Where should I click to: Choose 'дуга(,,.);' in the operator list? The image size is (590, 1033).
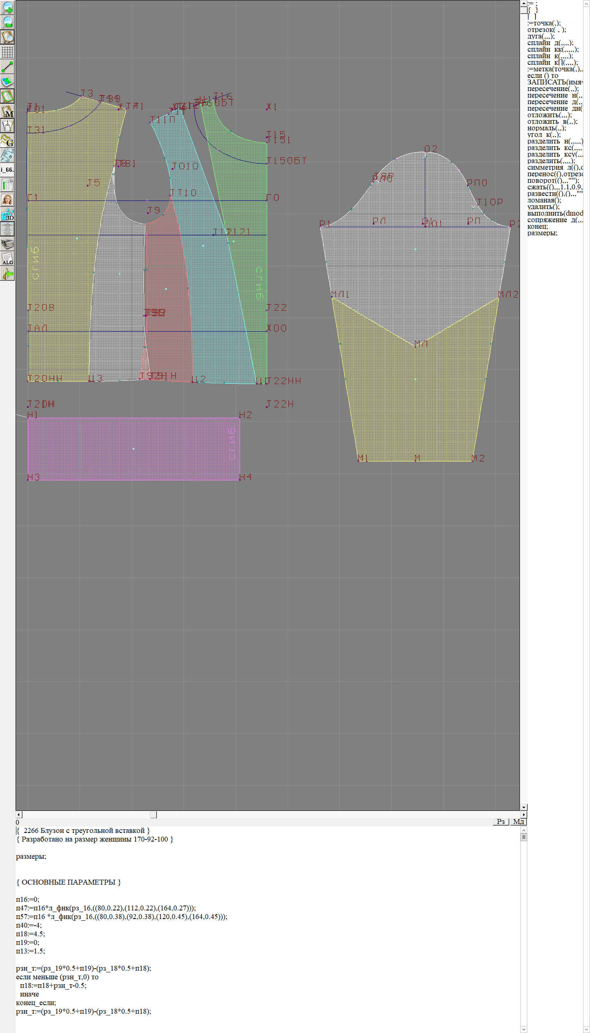pos(541,36)
